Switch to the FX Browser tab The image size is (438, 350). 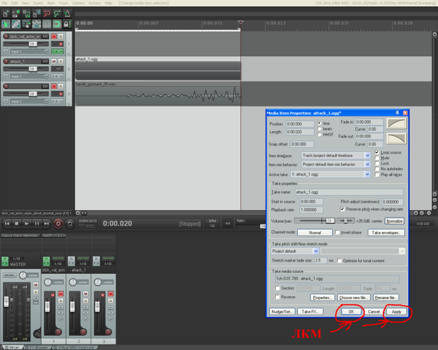38,347
